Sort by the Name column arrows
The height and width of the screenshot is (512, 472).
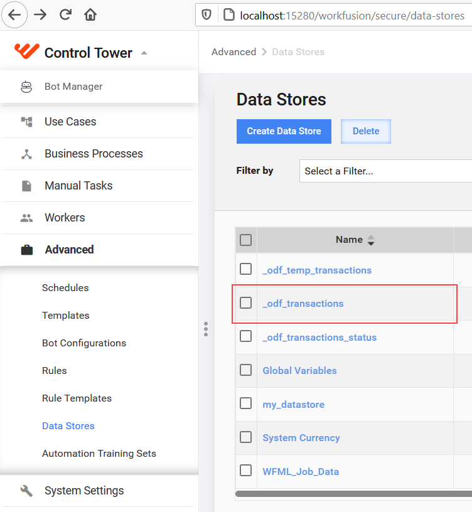(371, 240)
